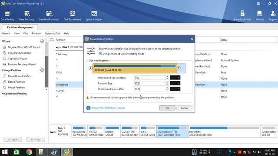Close the Move/Resize Partition dialog
Screen dimensions: 278x156
(x=192, y=39)
